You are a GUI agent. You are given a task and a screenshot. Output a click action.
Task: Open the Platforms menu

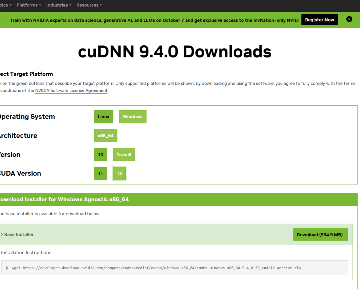coord(29,5)
